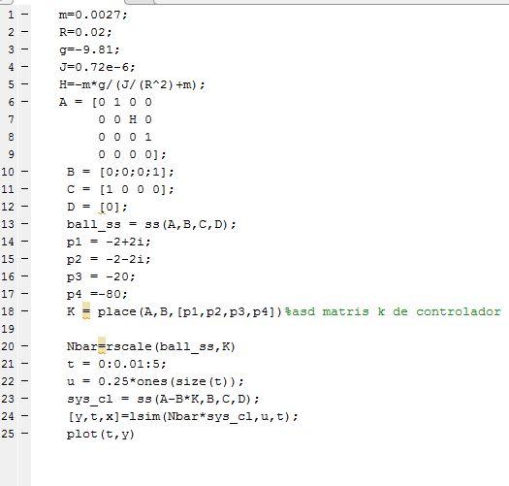Place cursor on 'R=0.02;' line
509x486 pixels.
point(85,32)
